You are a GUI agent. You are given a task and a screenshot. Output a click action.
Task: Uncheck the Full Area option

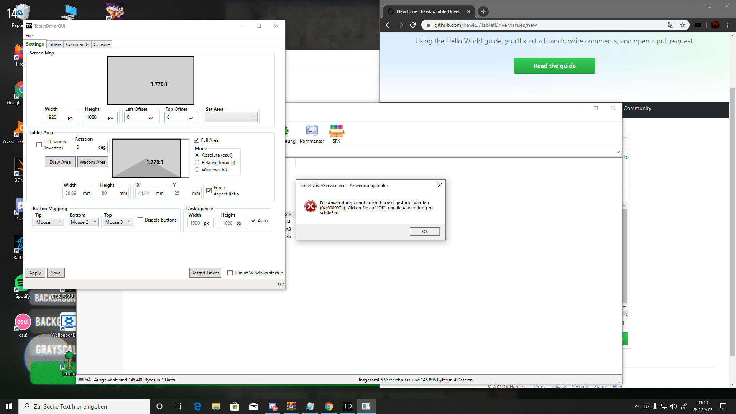click(196, 140)
